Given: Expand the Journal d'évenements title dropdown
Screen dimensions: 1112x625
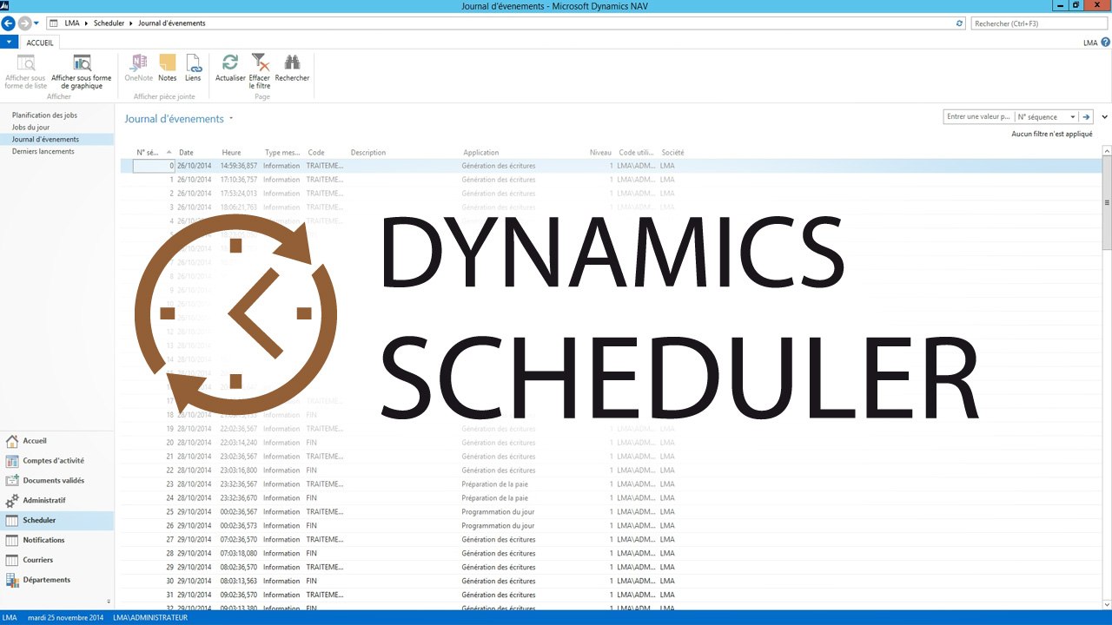Looking at the screenshot, I should (232, 119).
